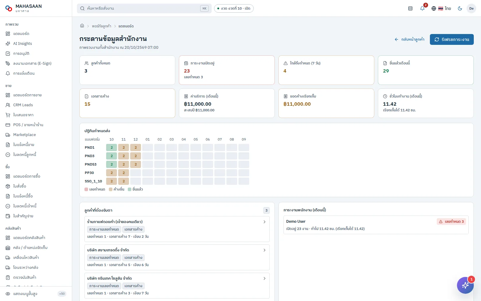Expand ร้านกาแฟดอยคำ customer row chevron
The width and height of the screenshot is (481, 301).
point(265,222)
